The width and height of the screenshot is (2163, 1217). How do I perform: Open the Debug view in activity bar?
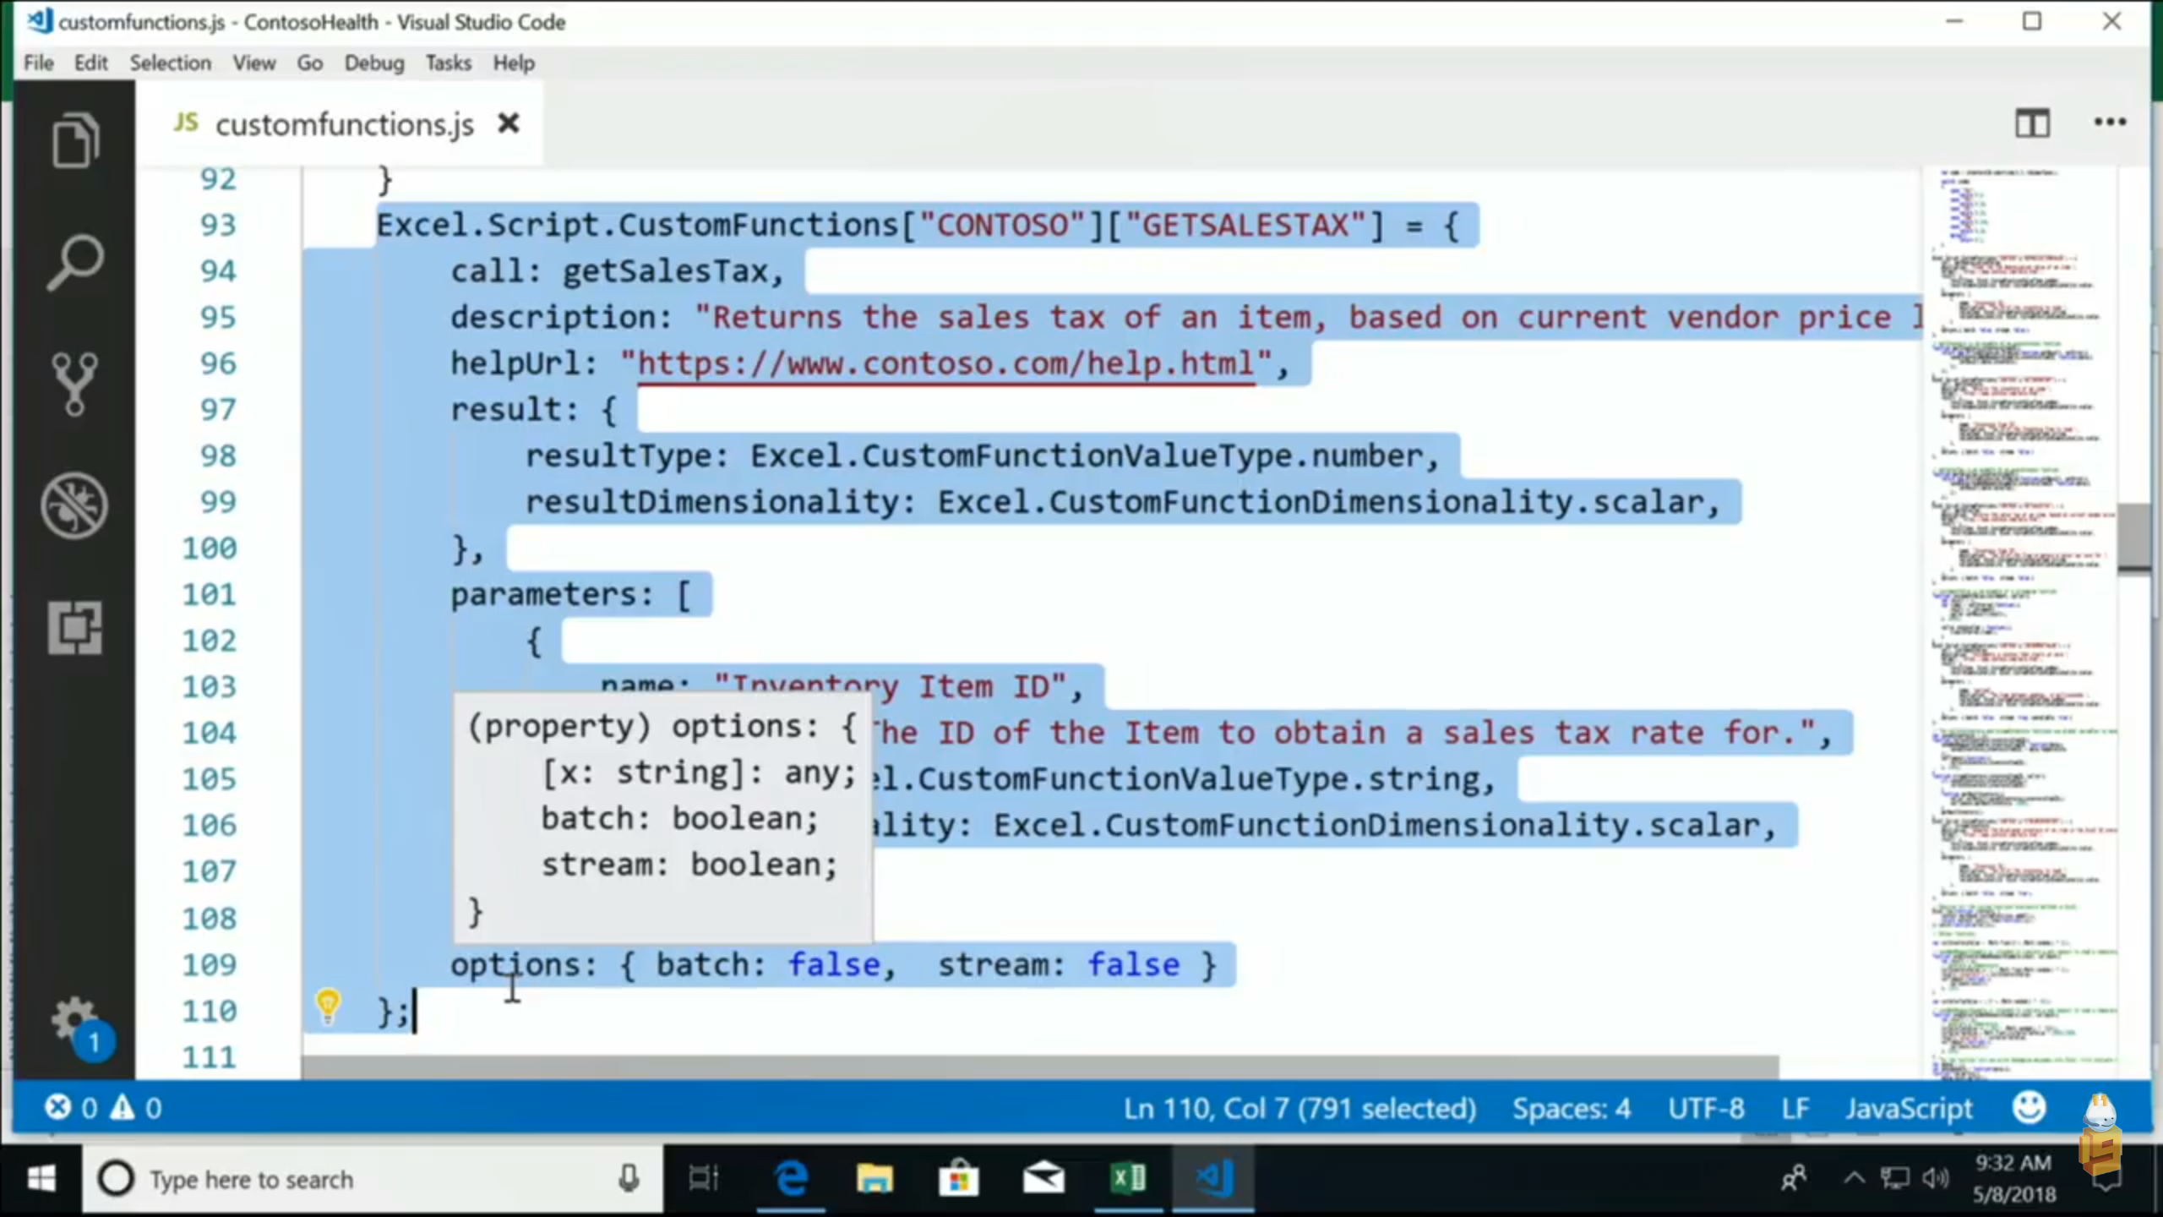point(74,505)
